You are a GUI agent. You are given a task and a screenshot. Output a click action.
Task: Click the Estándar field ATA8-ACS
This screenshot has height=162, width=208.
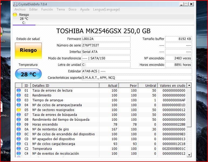coord(137,71)
